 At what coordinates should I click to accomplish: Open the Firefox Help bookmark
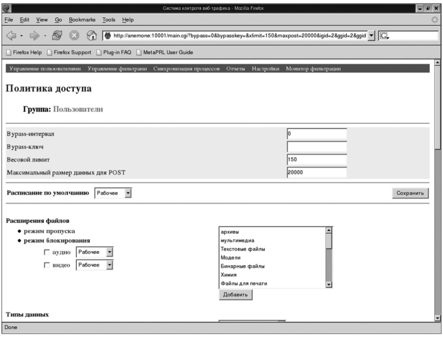[24, 52]
